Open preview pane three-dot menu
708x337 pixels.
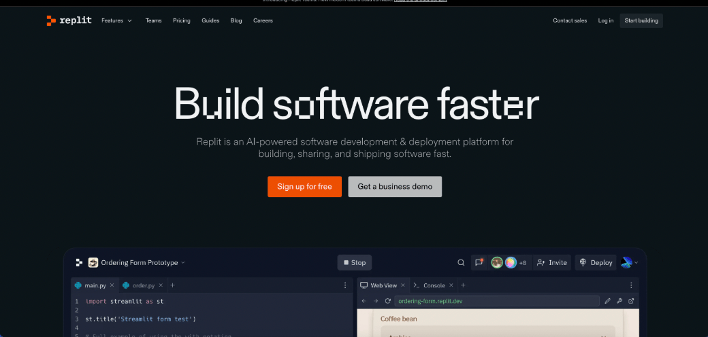(x=631, y=285)
